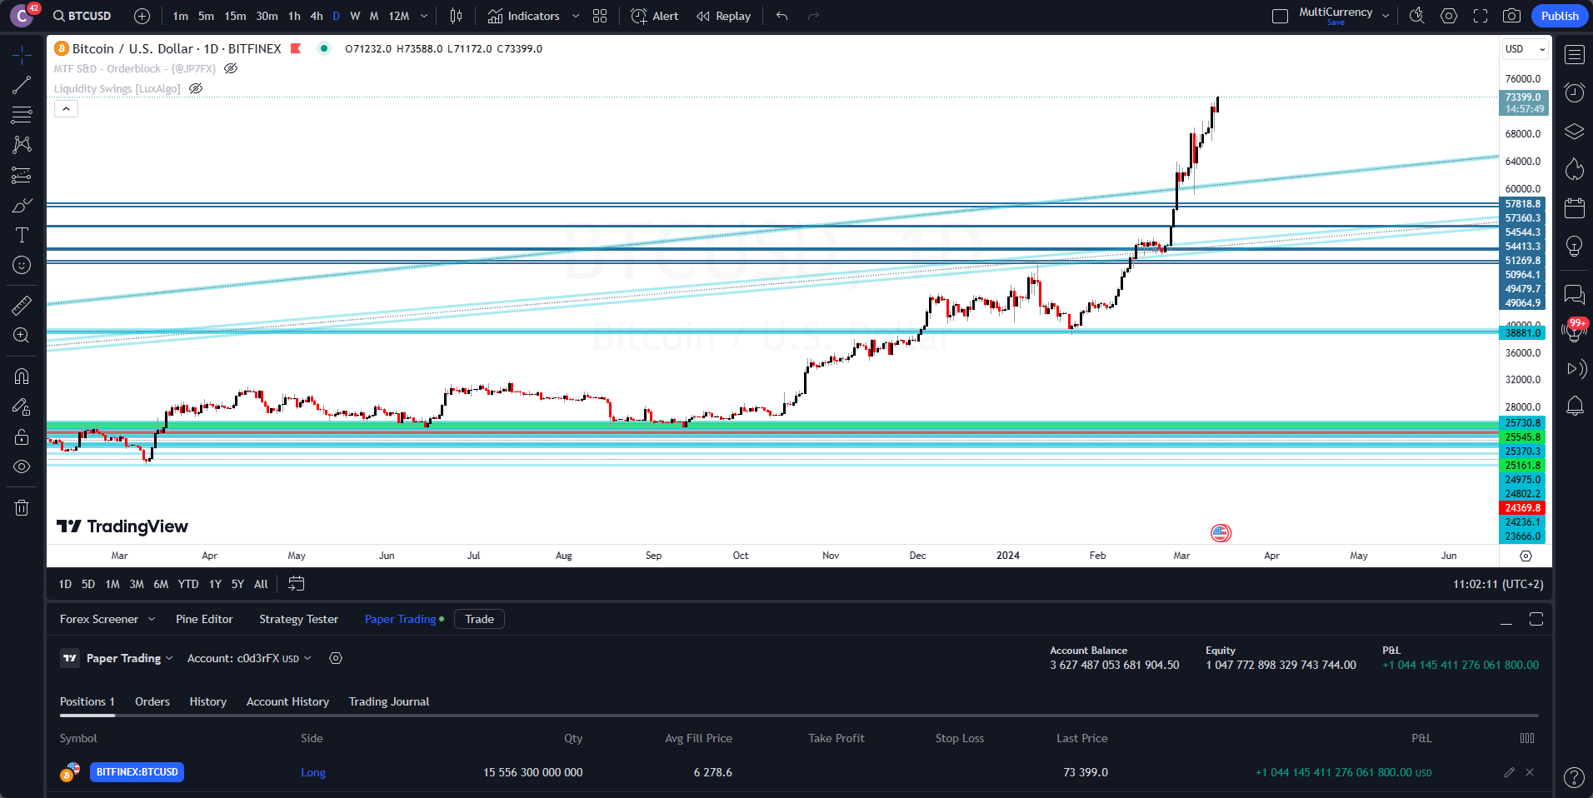
Task: Select the trend line drawing tool
Action: (22, 85)
